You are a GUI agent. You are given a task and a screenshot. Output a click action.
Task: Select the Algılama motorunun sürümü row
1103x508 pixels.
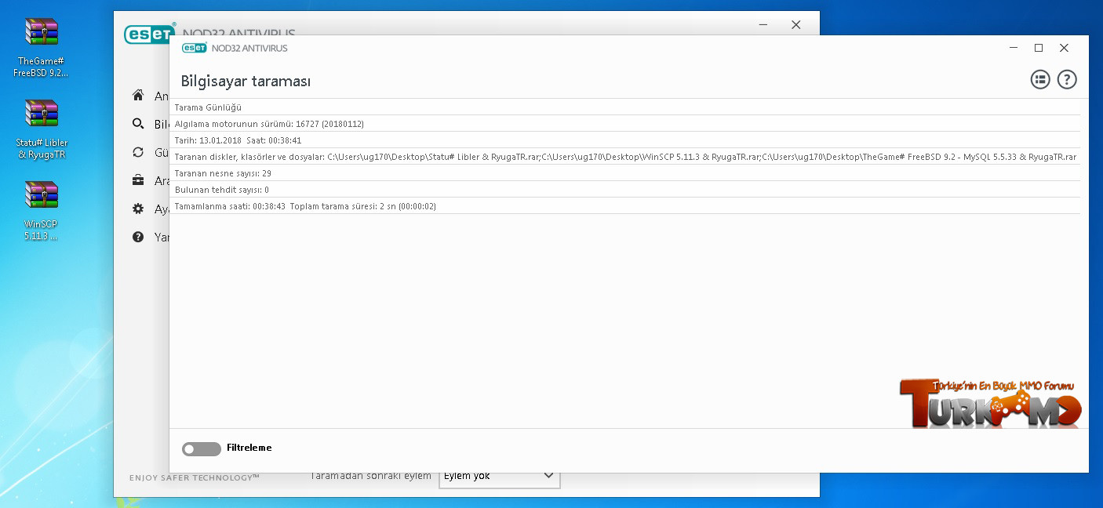625,124
